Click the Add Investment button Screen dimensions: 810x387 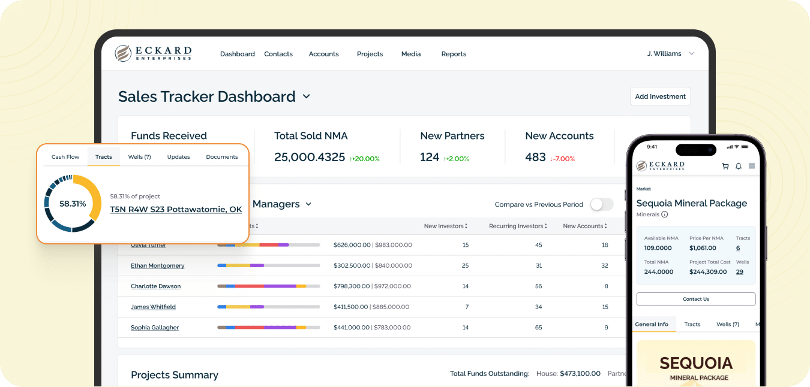tap(661, 96)
